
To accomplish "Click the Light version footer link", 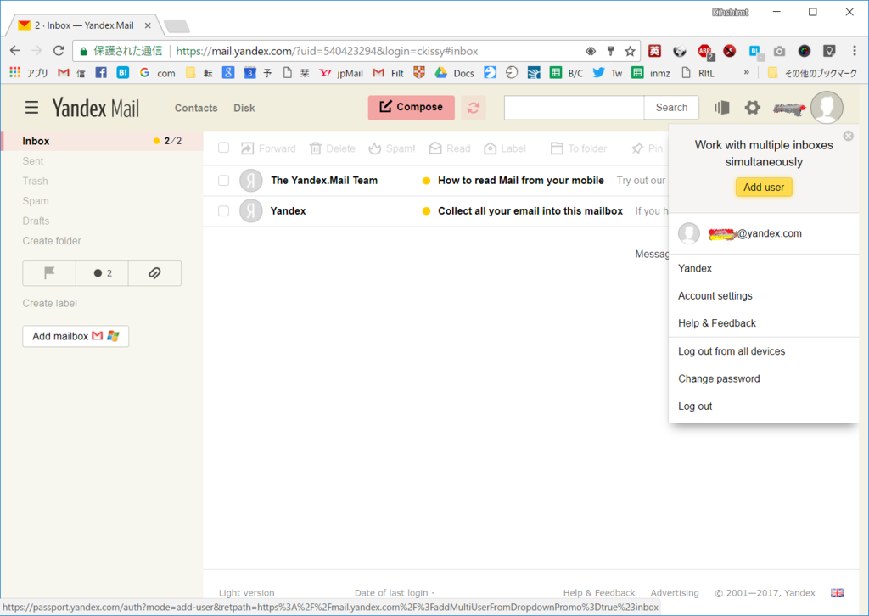I will pyautogui.click(x=246, y=593).
